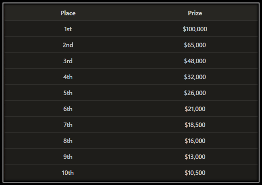
Task: Click the $26,000 prize amount
Action: coord(195,93)
